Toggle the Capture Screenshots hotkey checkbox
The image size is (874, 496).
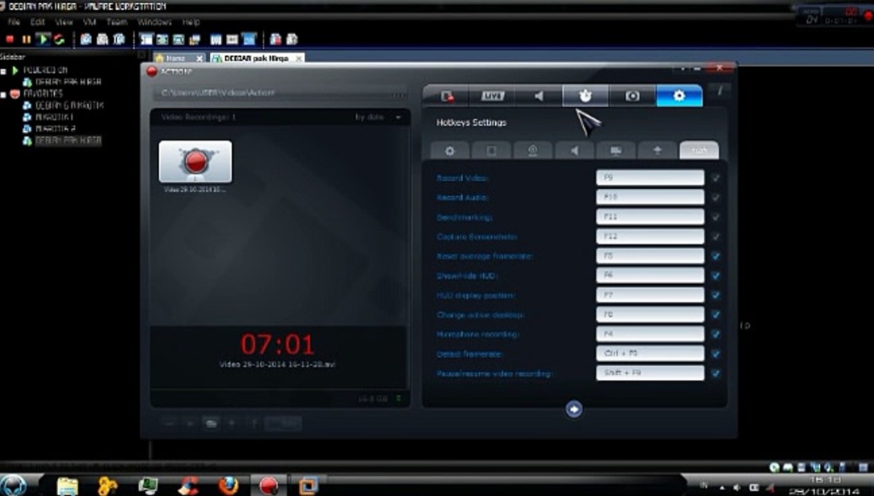716,236
